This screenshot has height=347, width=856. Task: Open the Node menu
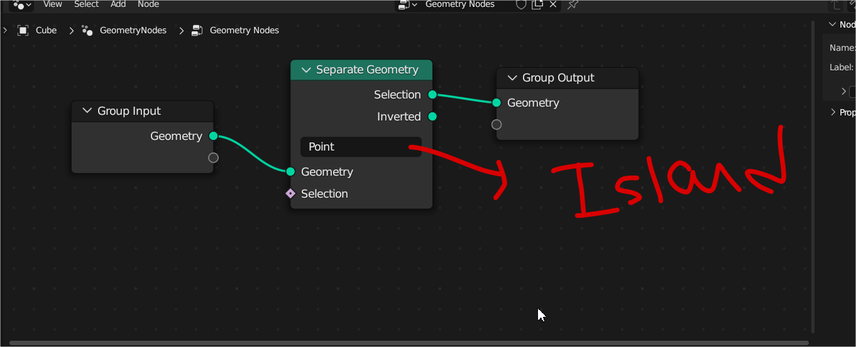click(x=148, y=4)
